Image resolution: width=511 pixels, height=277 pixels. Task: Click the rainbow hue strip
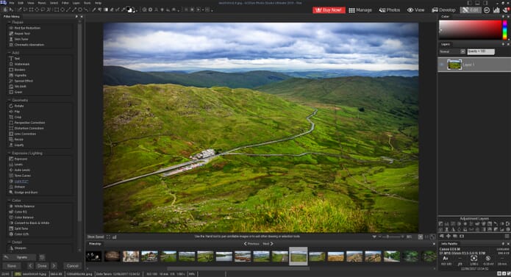pos(505,30)
